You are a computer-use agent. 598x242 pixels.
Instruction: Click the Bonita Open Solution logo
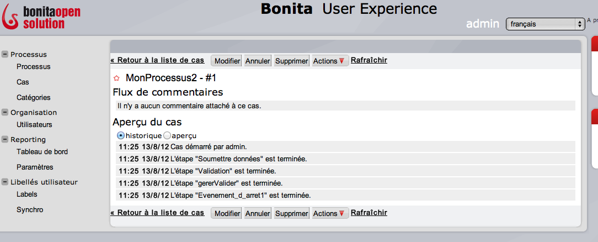click(34, 17)
